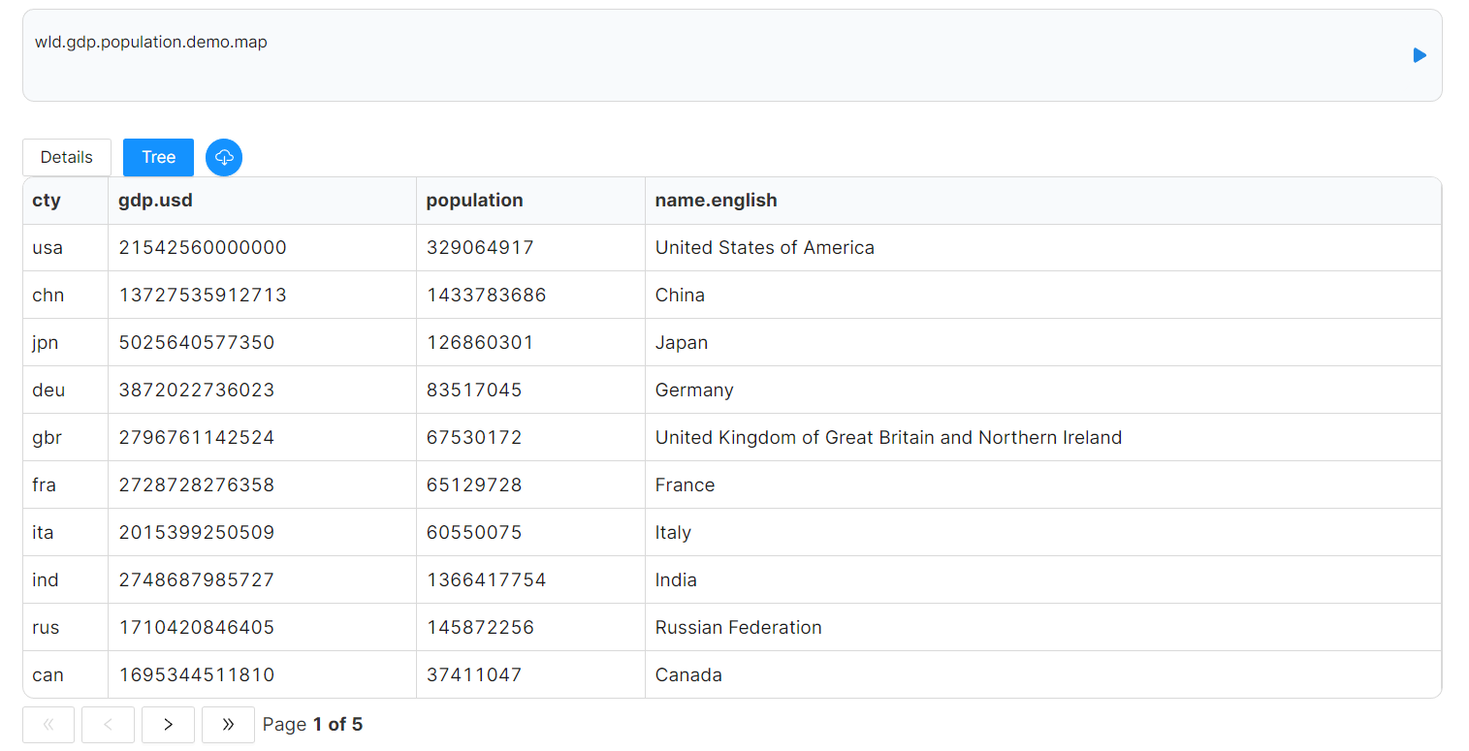Viewport: 1469px width, 751px height.
Task: Click population value 83517045
Action: click(474, 391)
